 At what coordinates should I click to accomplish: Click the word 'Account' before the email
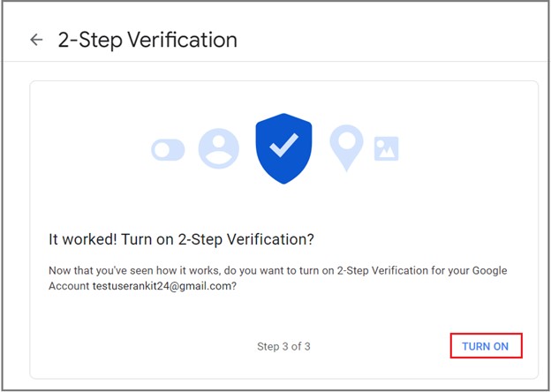pyautogui.click(x=69, y=286)
